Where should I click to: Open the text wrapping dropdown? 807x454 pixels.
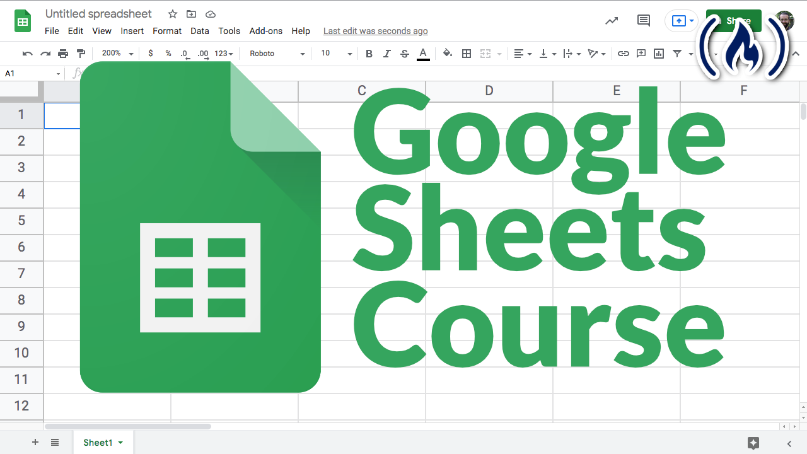point(572,54)
